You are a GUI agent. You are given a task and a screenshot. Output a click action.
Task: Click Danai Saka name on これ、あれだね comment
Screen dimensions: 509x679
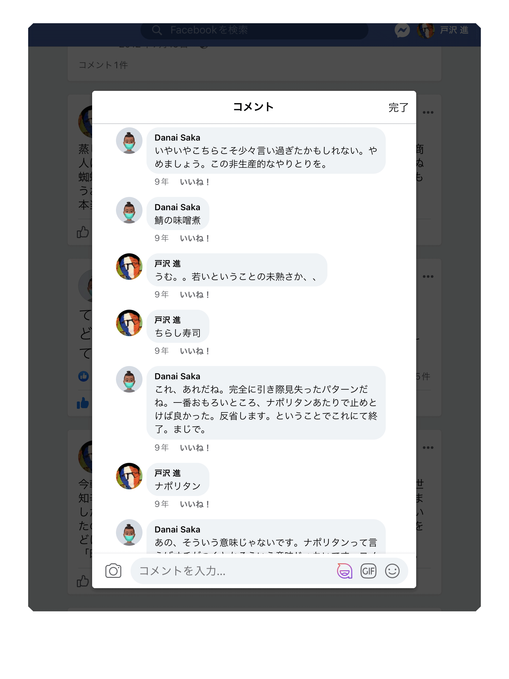[x=177, y=376]
